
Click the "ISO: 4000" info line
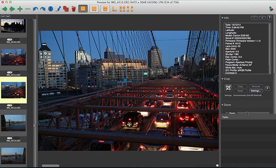click(230, 49)
